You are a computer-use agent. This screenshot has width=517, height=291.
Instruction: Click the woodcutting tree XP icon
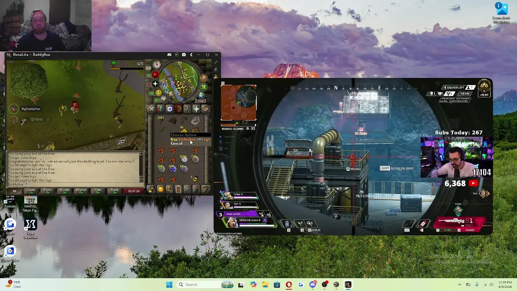coord(113,63)
